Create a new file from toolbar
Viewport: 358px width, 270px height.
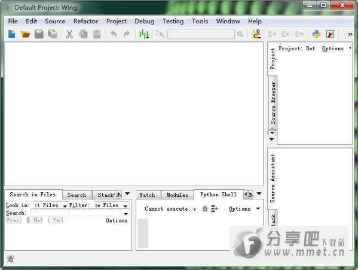point(11,34)
